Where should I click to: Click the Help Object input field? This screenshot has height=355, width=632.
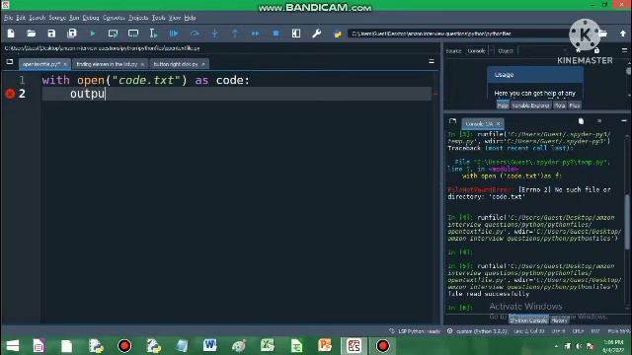(x=544, y=50)
